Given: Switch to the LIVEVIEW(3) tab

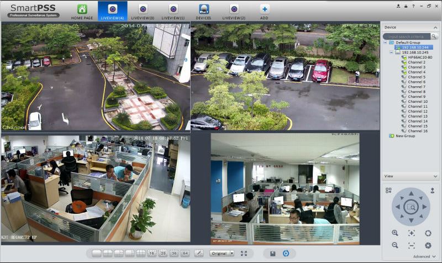Looking at the screenshot, I should pos(143,12).
